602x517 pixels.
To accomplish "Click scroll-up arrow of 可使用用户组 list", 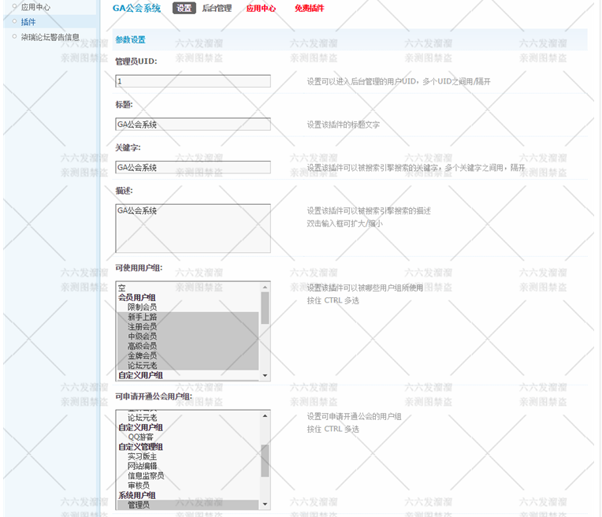I will point(265,287).
